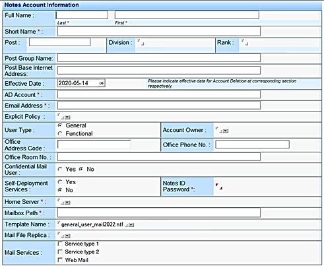Image resolution: width=324 pixels, height=266 pixels.
Task: Open the Effective Date calendar picker icon
Action: point(101,83)
